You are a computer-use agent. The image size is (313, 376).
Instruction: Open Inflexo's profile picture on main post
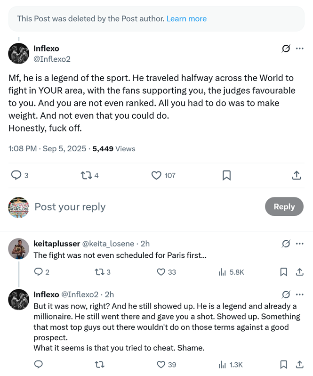tap(19, 54)
